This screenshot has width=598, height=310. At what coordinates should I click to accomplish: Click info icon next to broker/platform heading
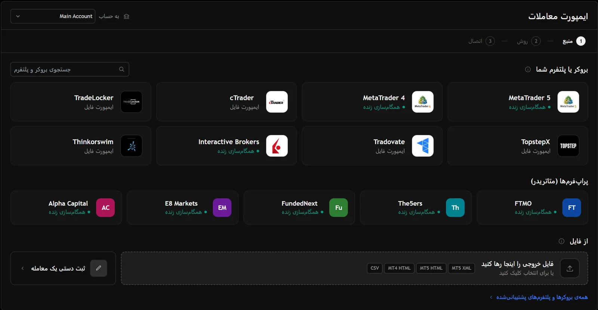coord(528,69)
